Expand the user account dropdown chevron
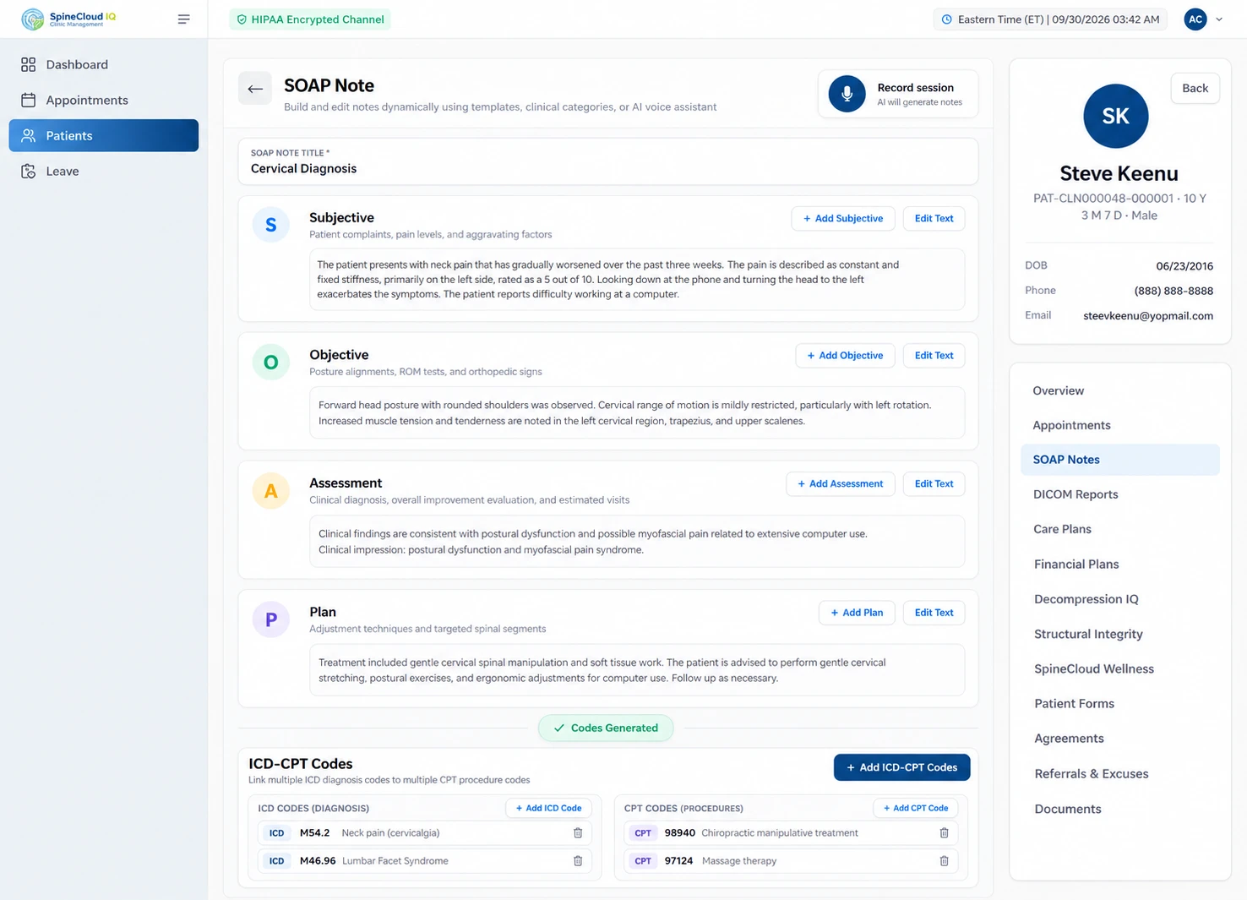The width and height of the screenshot is (1247, 900). tap(1219, 19)
